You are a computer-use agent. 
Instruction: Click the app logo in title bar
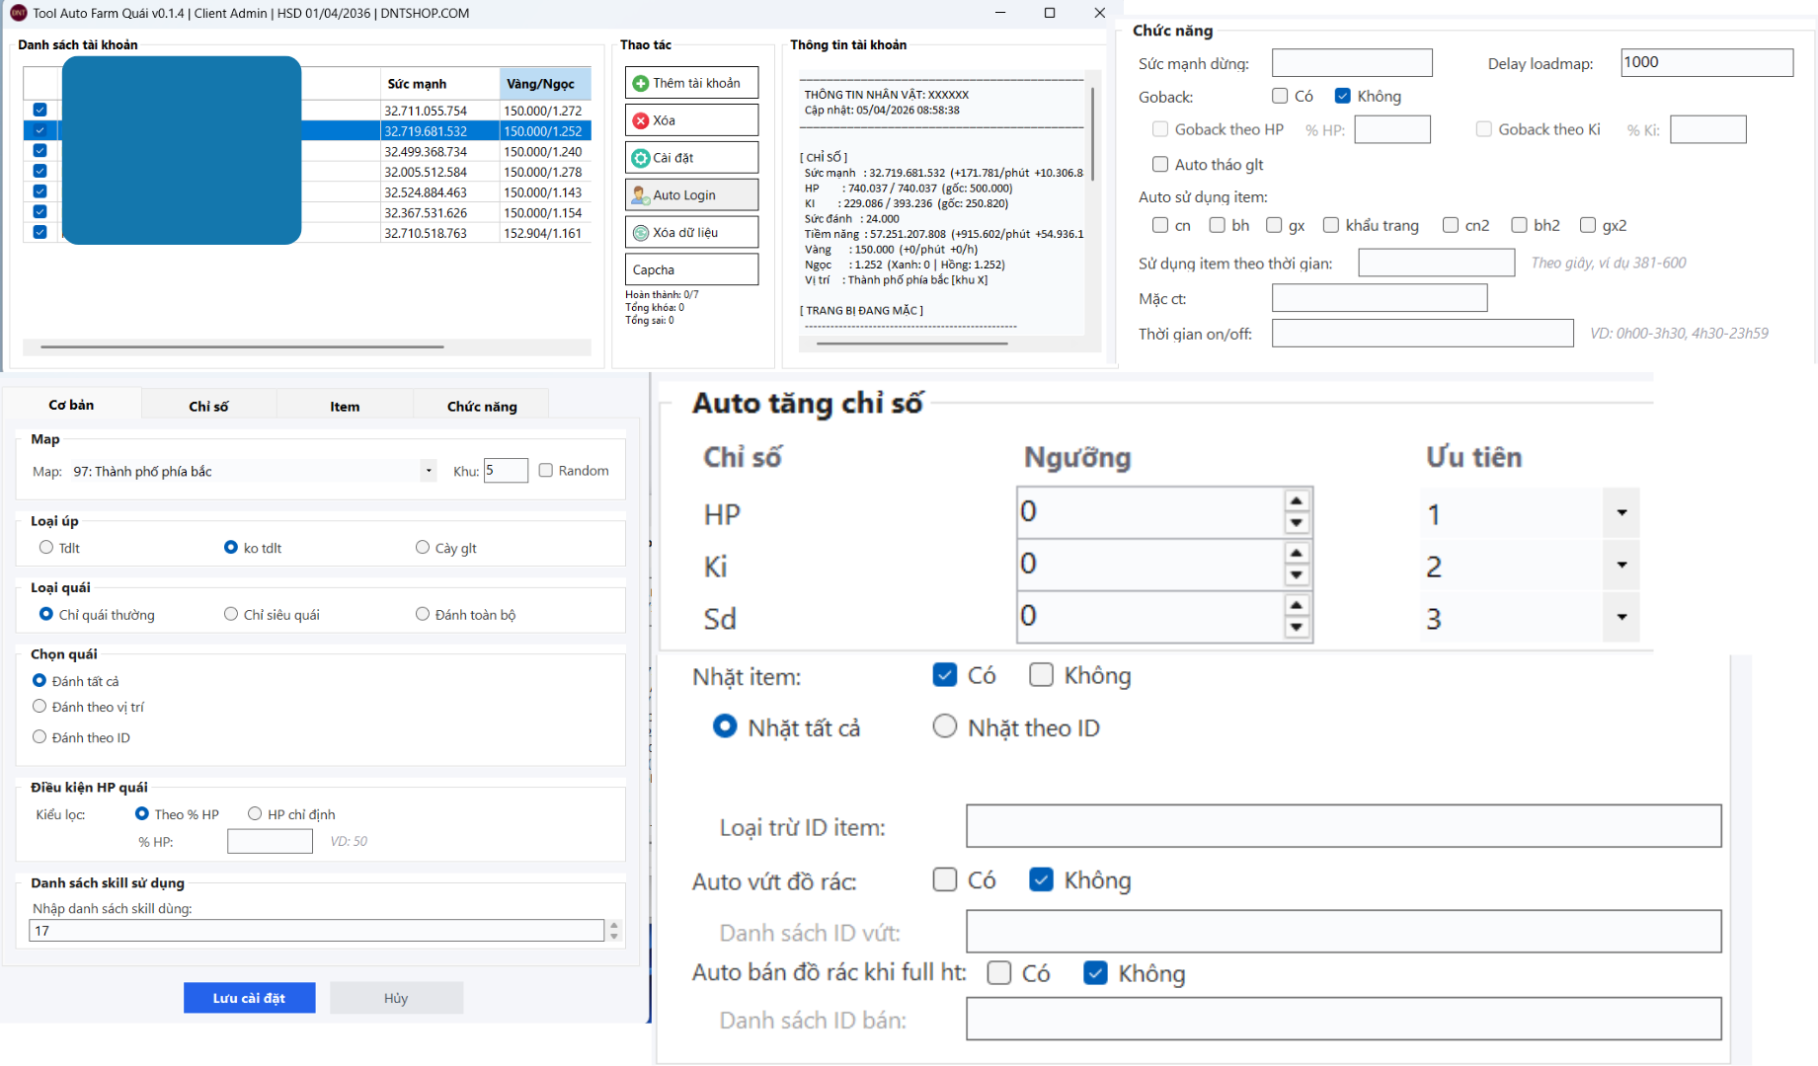pyautogui.click(x=18, y=13)
